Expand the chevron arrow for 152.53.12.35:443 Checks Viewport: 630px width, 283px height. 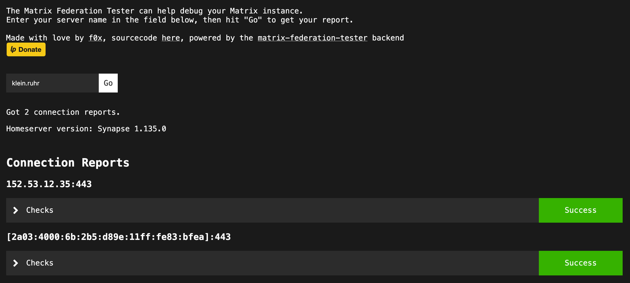tap(15, 210)
